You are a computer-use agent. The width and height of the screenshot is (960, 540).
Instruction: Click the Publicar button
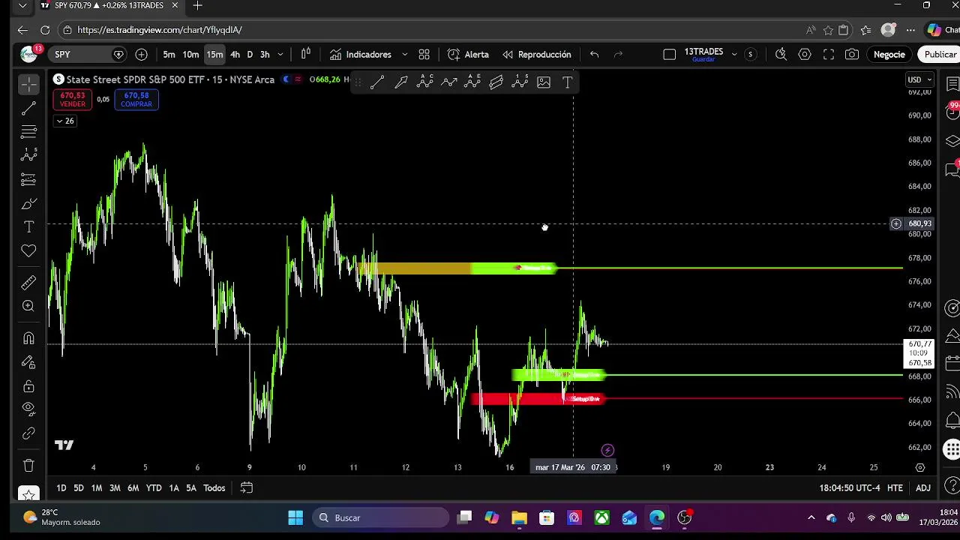pos(939,54)
